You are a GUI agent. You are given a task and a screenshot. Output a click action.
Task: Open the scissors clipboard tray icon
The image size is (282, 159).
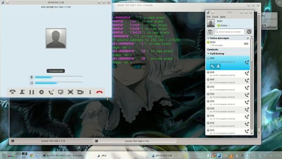[237, 155]
